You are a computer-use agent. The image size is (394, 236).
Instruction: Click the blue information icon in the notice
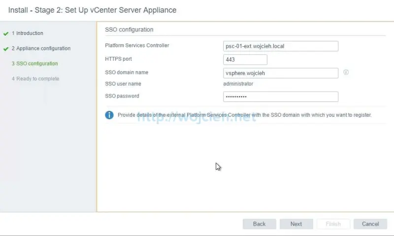click(109, 115)
